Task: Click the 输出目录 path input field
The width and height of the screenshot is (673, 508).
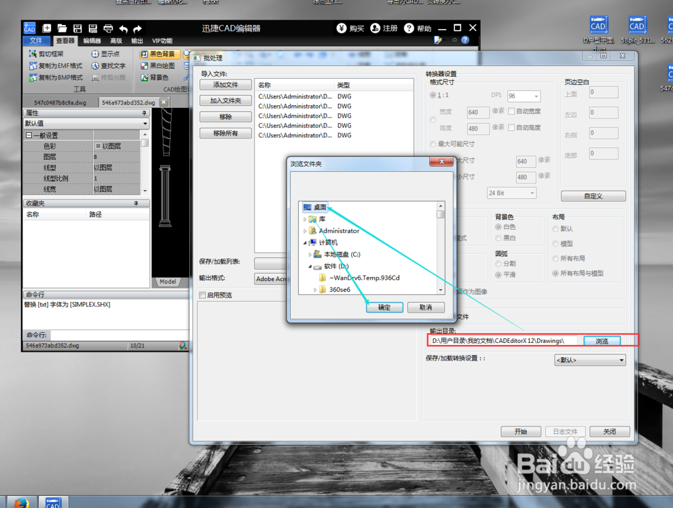Action: click(x=505, y=341)
